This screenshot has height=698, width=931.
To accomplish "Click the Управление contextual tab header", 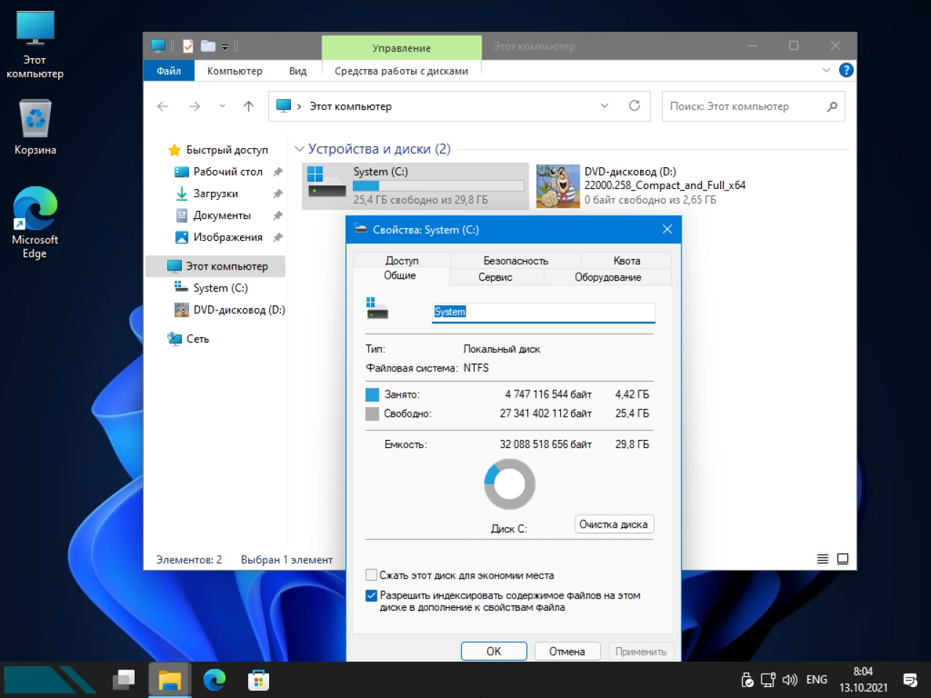I will coord(401,47).
